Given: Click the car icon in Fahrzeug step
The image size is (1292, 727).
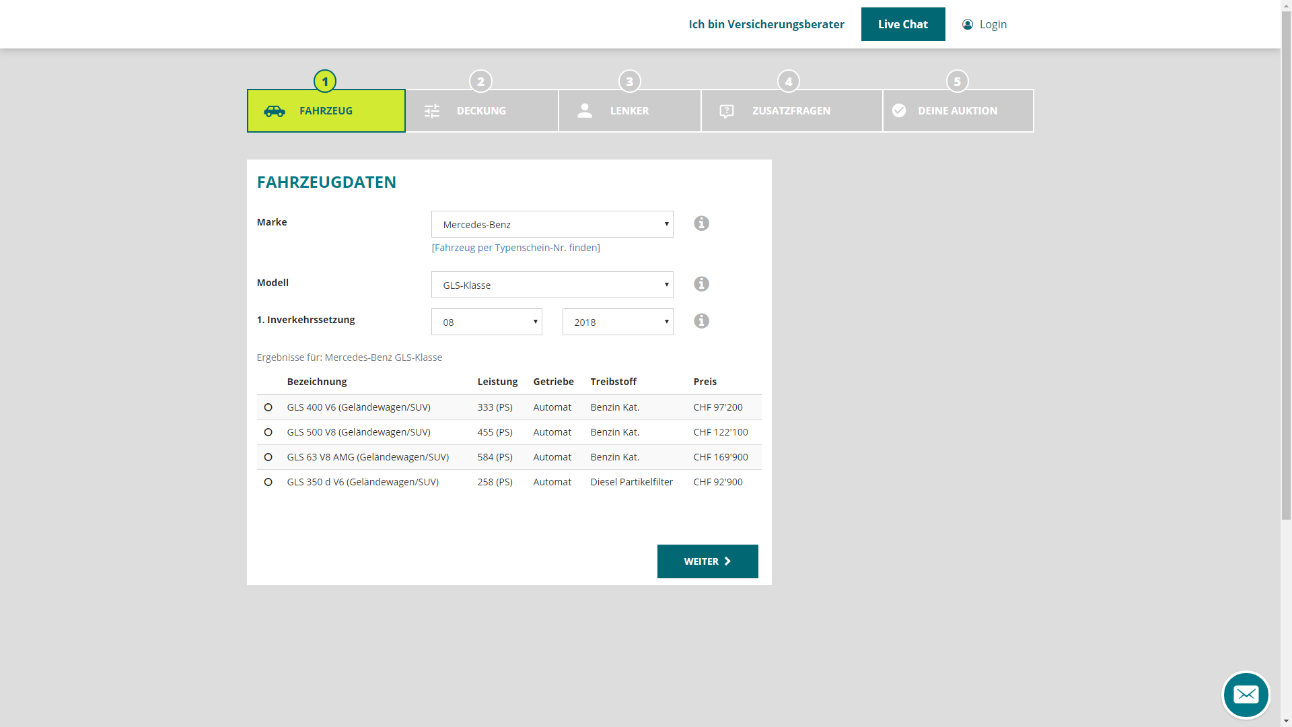Looking at the screenshot, I should [x=275, y=111].
